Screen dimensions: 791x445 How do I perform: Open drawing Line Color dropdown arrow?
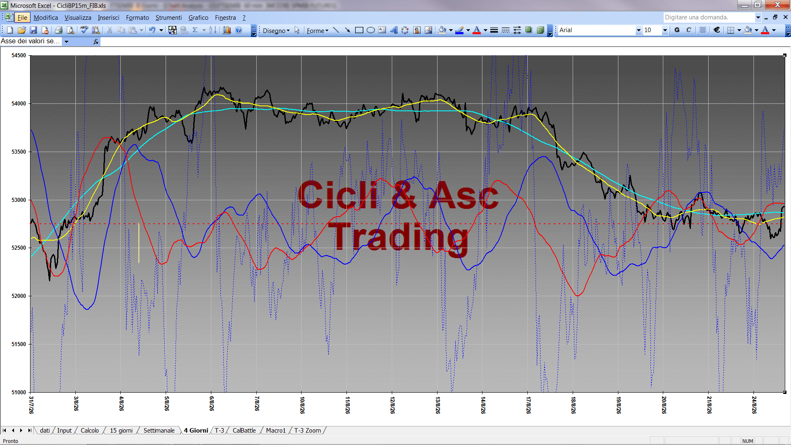[x=468, y=30]
